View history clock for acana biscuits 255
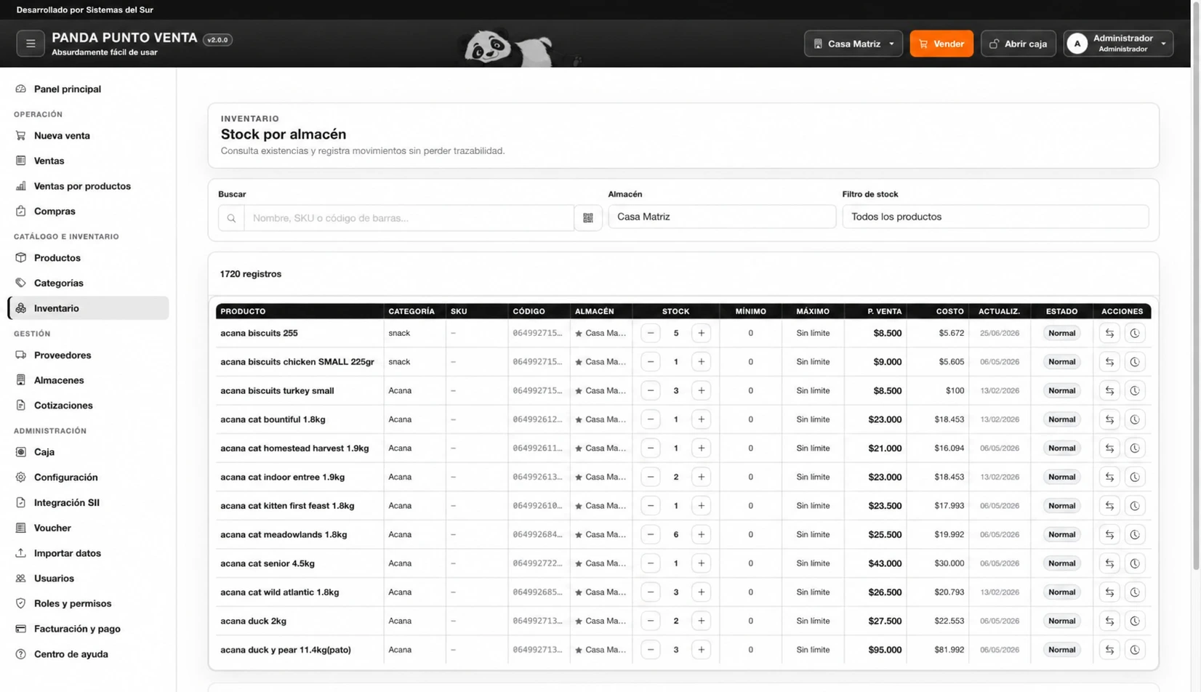 [1135, 333]
